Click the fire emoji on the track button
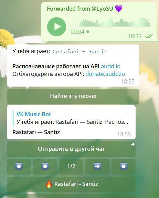 49,184
